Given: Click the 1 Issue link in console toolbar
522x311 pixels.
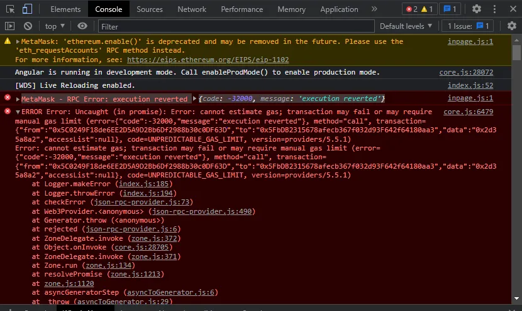Looking at the screenshot, I should [x=468, y=26].
